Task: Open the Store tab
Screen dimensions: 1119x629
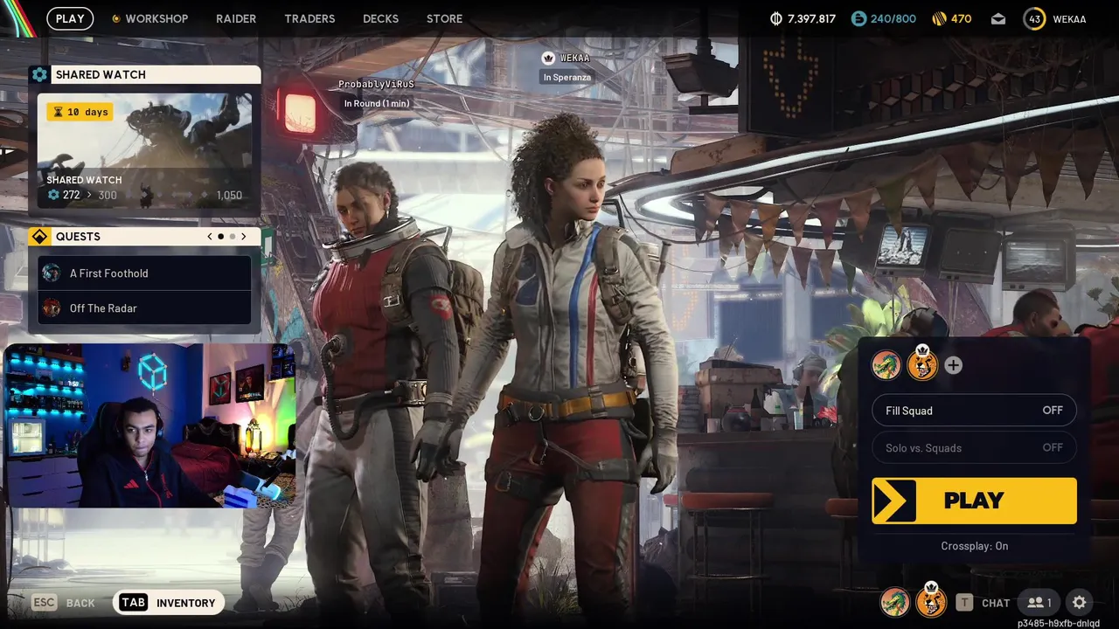Action: 444,18
